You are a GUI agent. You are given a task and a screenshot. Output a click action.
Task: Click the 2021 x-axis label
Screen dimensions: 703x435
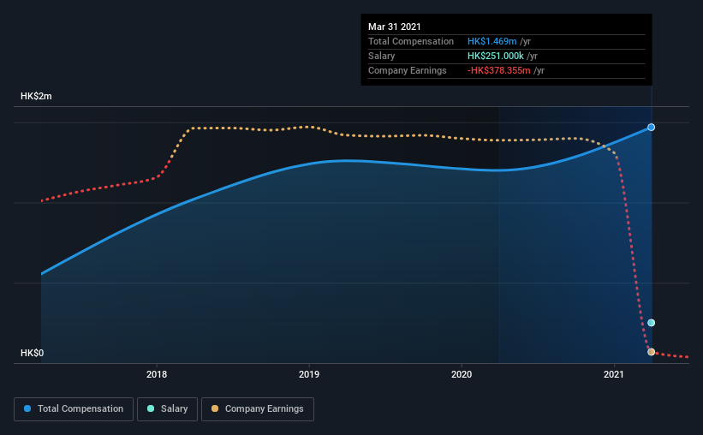click(x=614, y=374)
